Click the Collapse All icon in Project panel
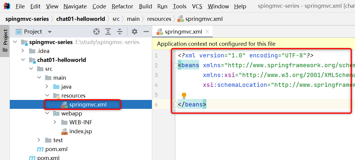This screenshot has width=355, height=160. 119,32
